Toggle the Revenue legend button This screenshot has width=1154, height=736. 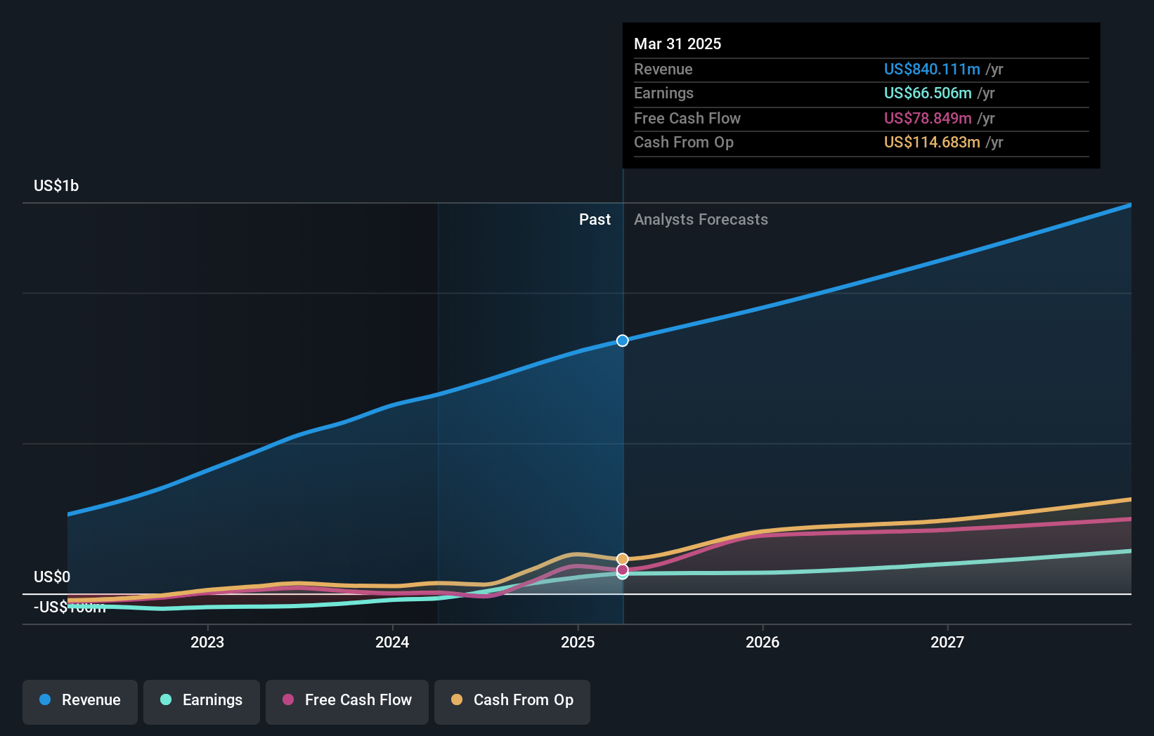tap(80, 702)
